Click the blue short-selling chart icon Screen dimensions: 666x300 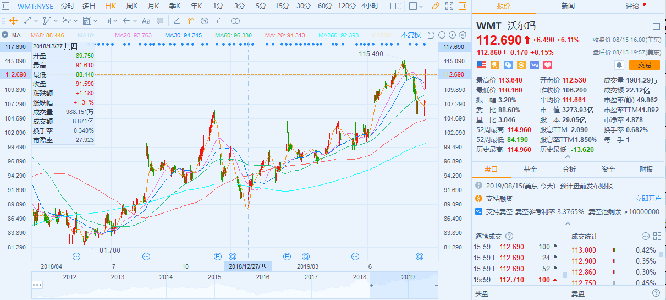click(535, 65)
